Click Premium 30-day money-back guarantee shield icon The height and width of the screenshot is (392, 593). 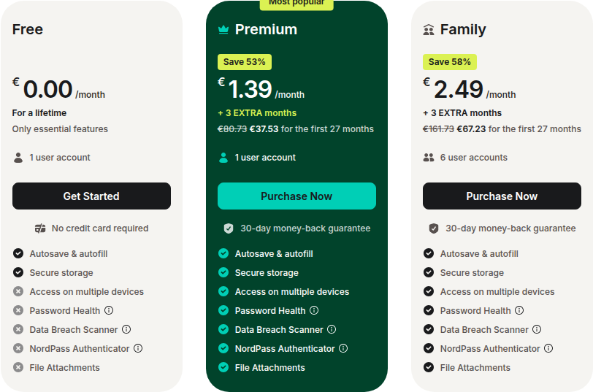pos(229,228)
